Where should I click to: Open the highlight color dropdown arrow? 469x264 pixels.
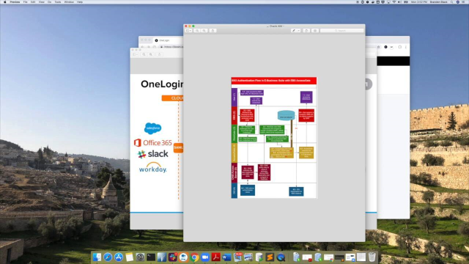298,31
